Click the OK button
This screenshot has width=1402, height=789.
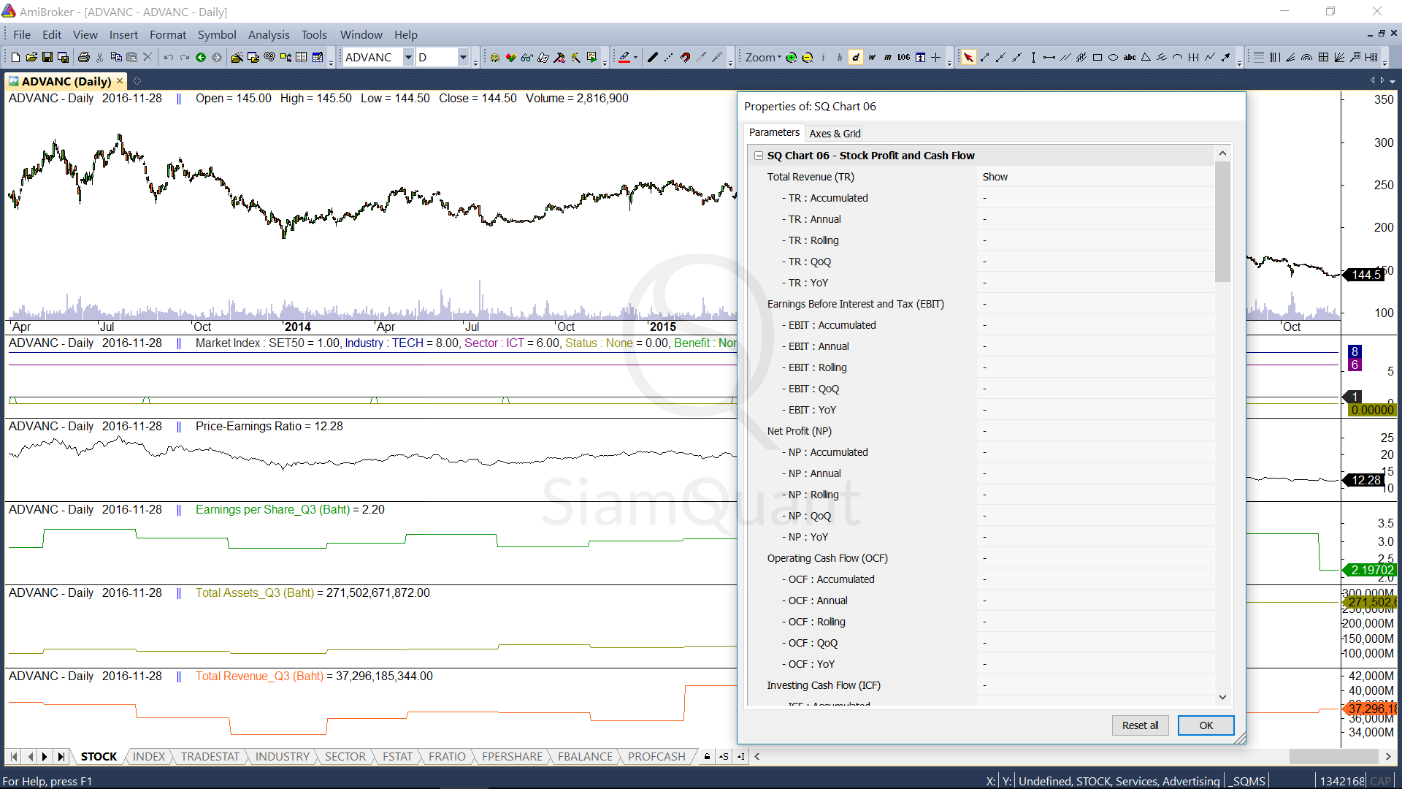[1206, 725]
